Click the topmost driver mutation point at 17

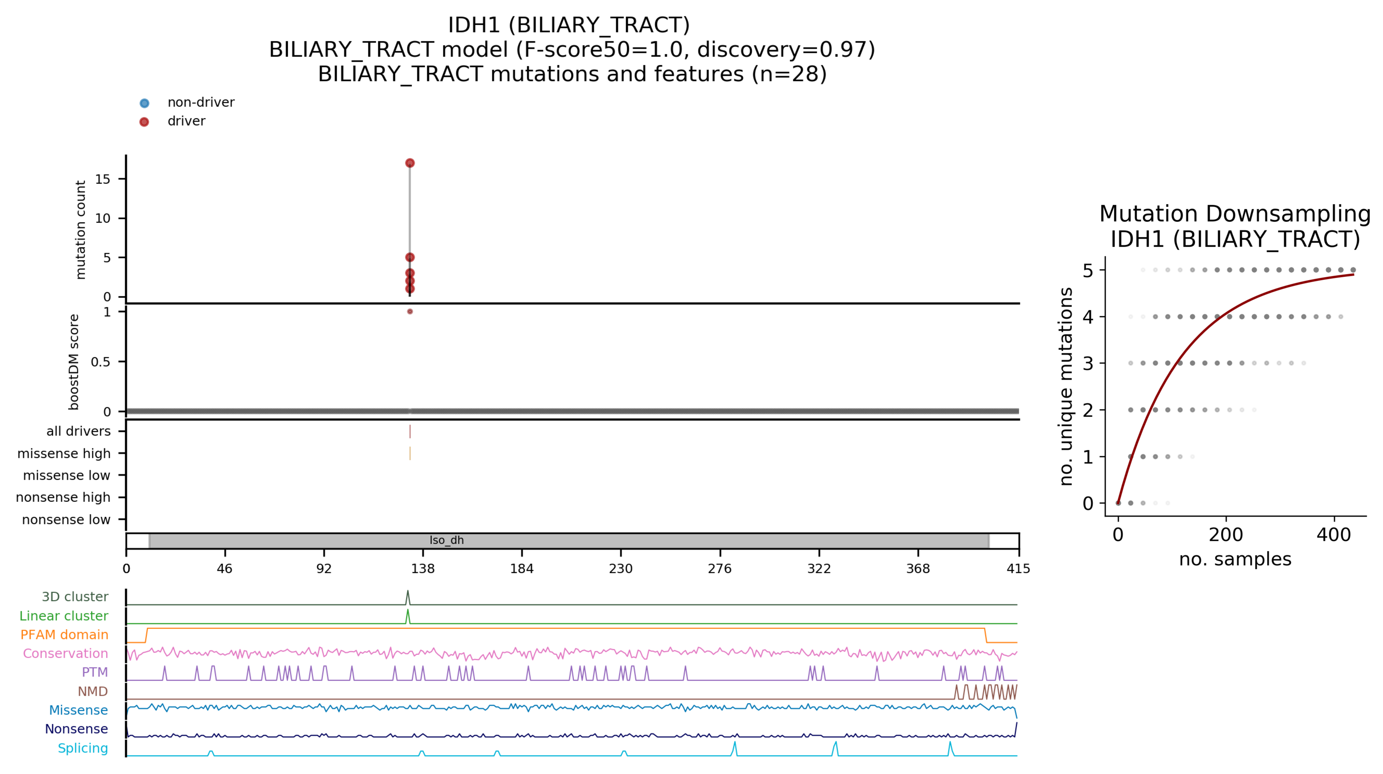(410, 163)
